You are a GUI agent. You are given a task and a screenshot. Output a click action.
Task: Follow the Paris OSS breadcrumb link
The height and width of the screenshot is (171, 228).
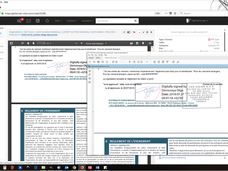pyautogui.click(x=110, y=32)
